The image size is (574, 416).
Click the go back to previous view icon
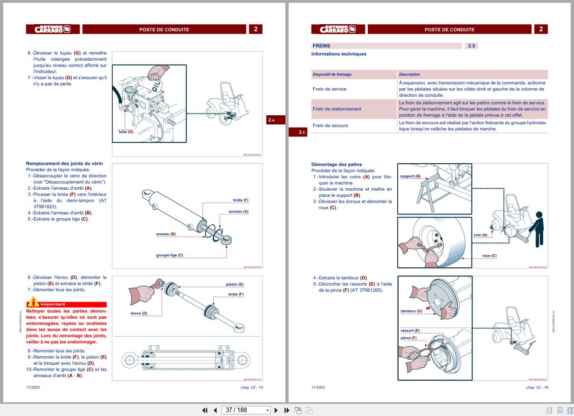(298, 410)
